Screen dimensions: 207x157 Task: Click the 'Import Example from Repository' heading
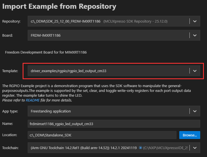(x=59, y=6)
